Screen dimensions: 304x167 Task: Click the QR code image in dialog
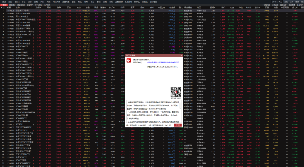[176, 92]
